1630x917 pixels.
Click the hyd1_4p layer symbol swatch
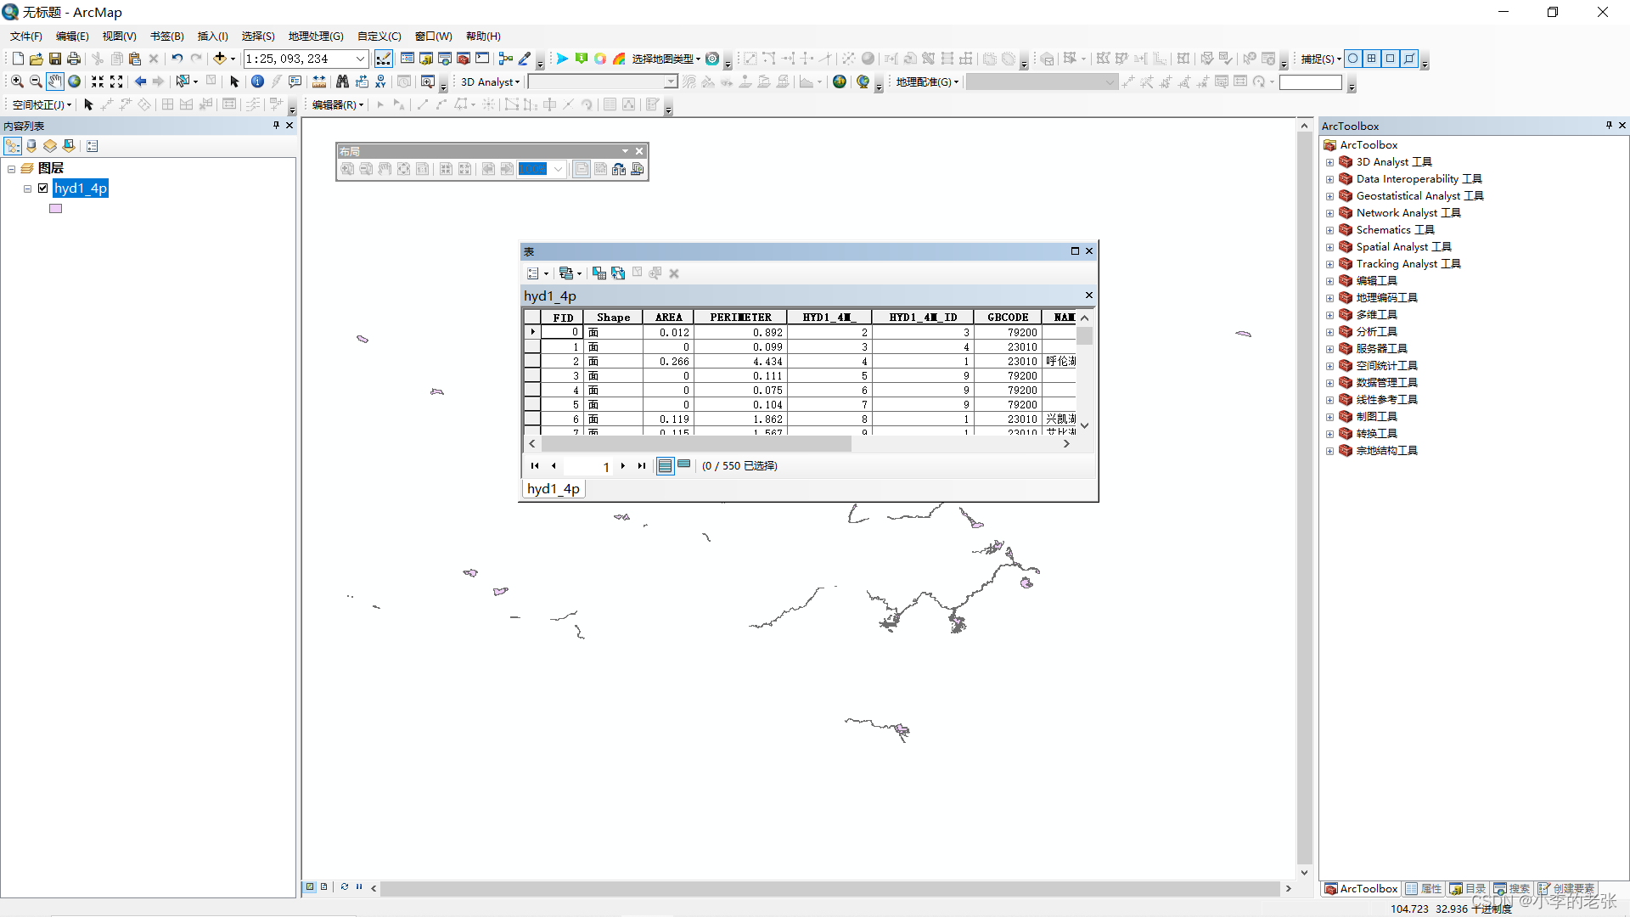pyautogui.click(x=56, y=208)
